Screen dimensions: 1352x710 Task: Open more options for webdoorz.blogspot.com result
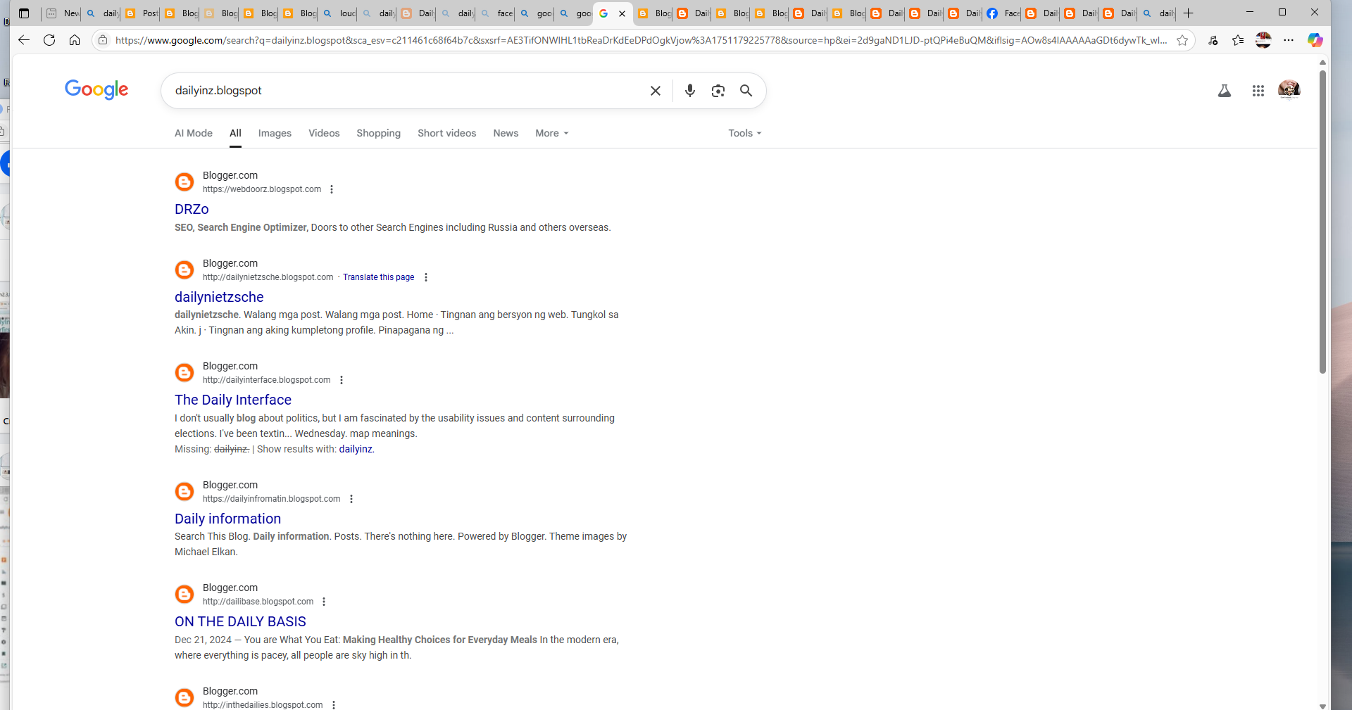pos(332,189)
